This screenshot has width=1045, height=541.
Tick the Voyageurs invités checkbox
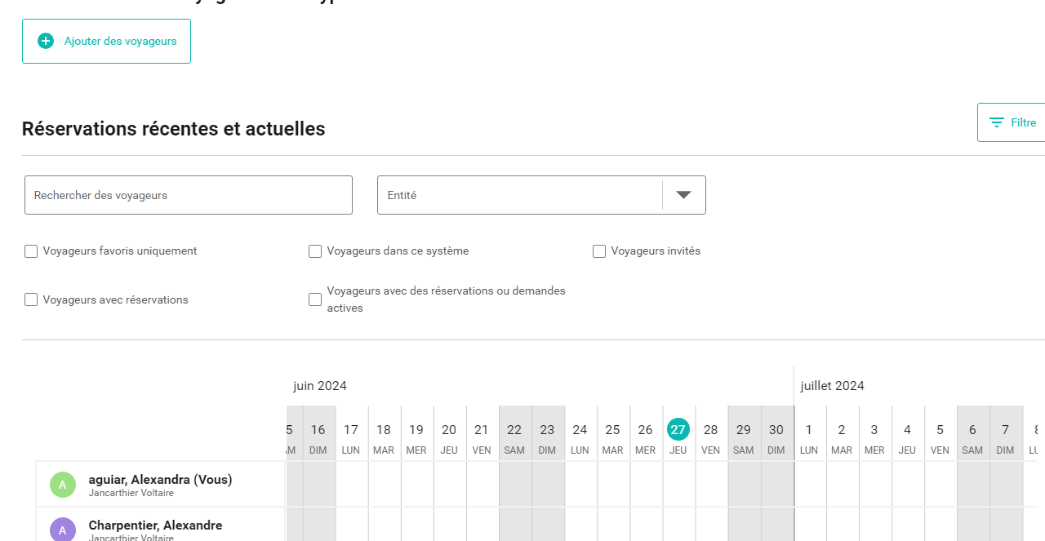pos(599,251)
